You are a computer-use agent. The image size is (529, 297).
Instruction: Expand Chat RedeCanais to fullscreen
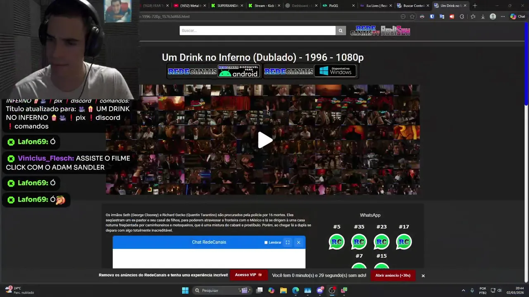click(x=288, y=243)
